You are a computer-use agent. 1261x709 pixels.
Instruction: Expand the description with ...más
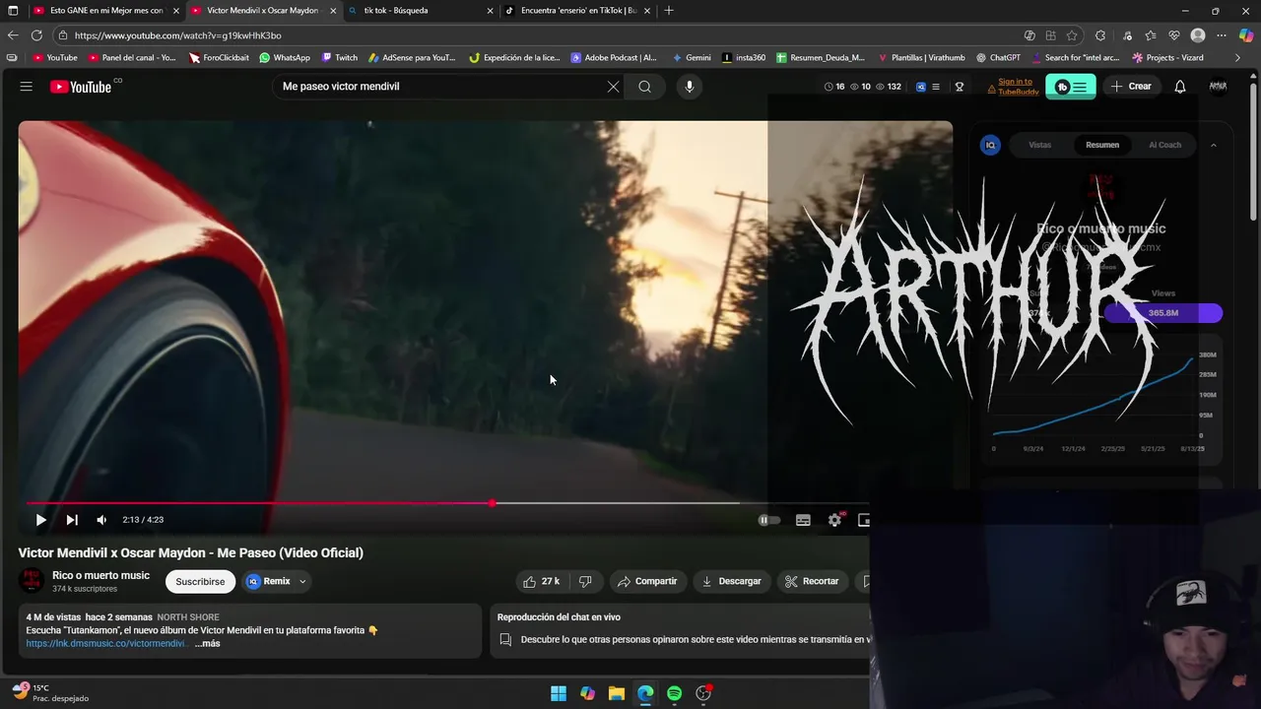207,643
